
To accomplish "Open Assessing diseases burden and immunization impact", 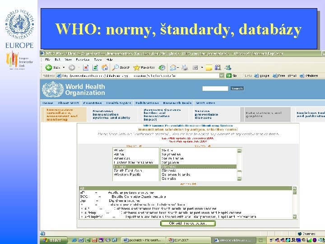I will point(162,114).
